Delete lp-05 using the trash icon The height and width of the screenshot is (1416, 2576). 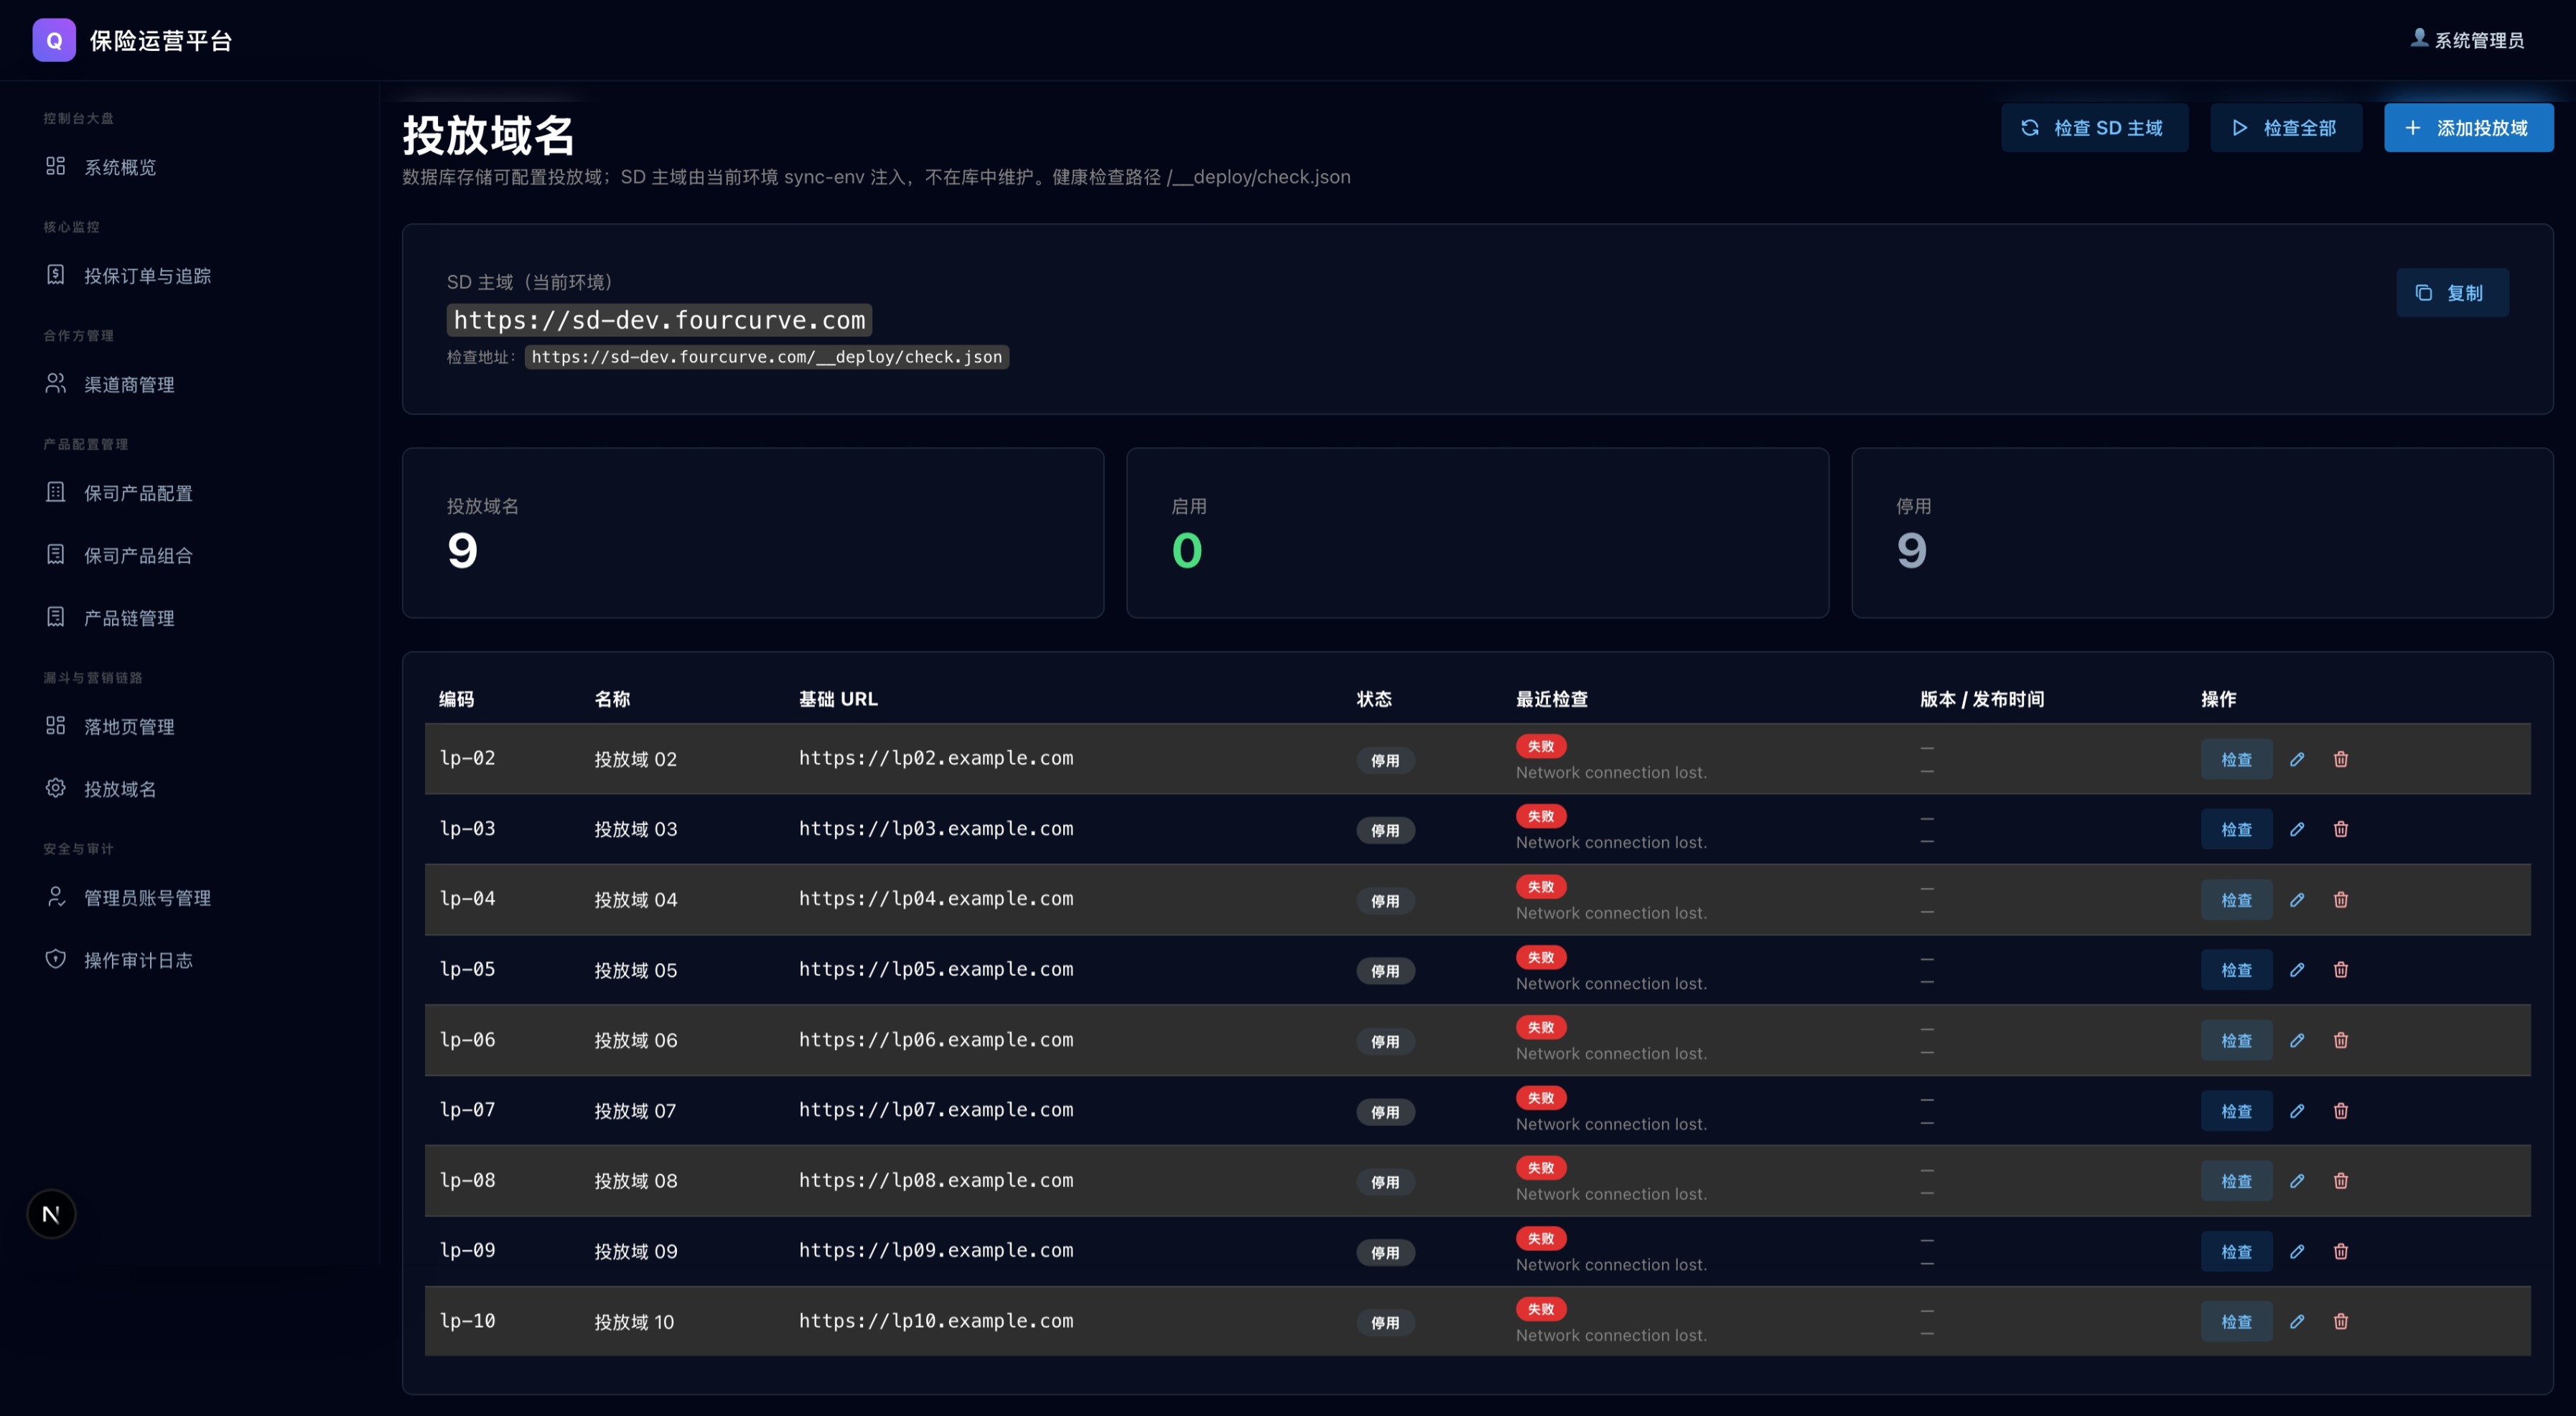click(2341, 970)
